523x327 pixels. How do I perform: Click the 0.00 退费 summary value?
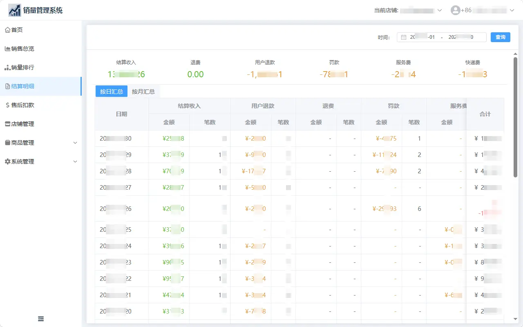click(196, 74)
